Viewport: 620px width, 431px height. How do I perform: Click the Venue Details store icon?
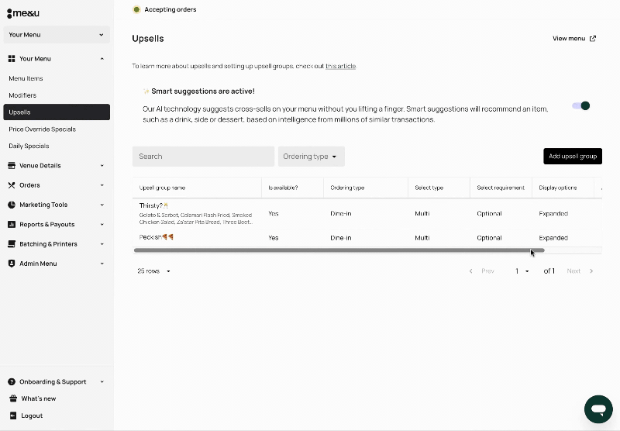[x=12, y=165]
